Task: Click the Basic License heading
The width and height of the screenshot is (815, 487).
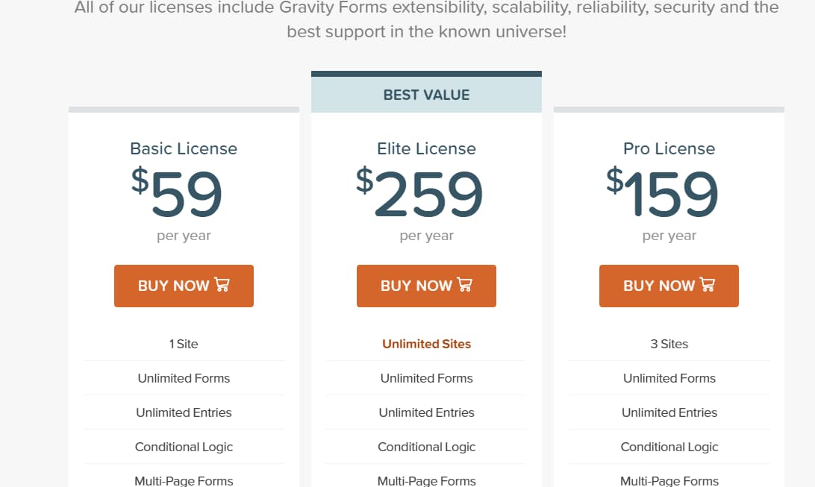Action: pos(184,148)
